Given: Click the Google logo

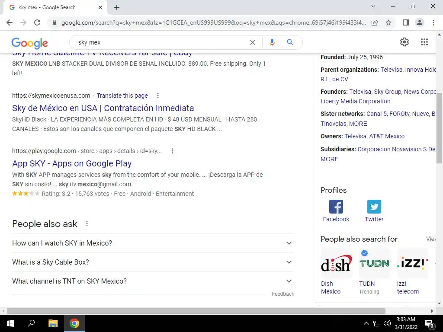Looking at the screenshot, I should (30, 43).
